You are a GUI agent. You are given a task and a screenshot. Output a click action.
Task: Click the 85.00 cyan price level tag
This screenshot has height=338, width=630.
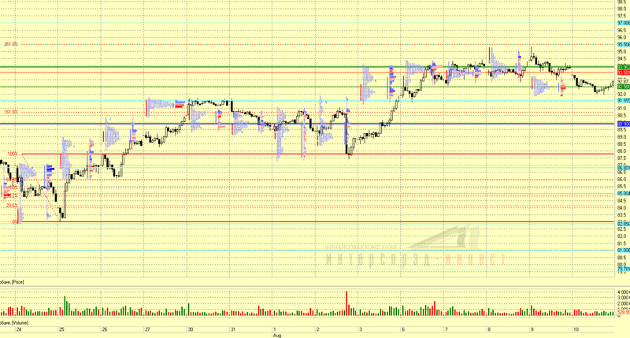tap(624, 194)
